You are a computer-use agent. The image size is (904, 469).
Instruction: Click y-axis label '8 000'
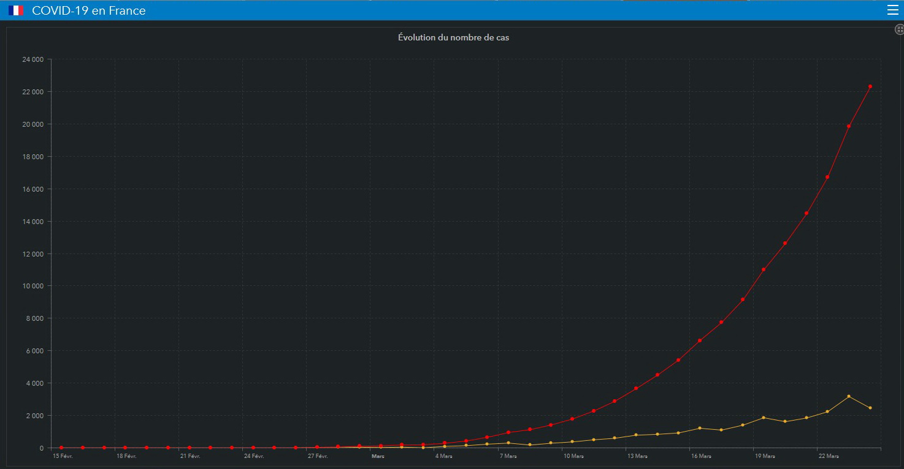tap(34, 318)
